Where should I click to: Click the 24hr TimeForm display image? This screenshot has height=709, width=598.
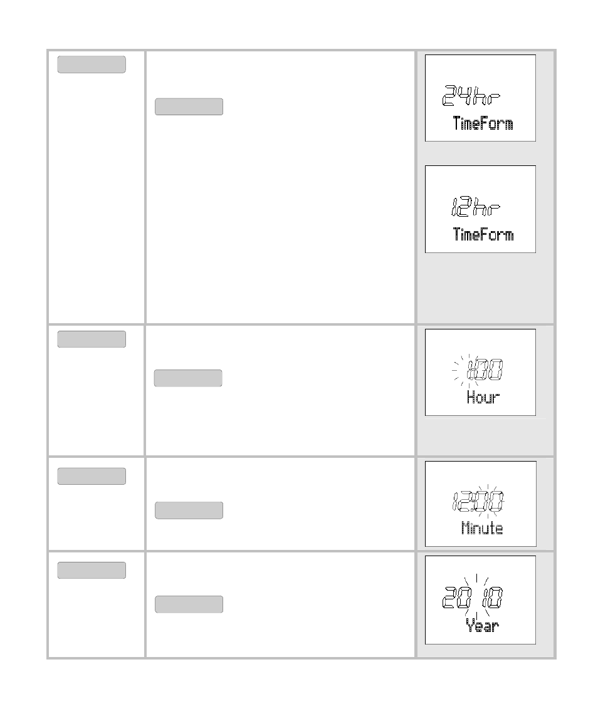click(x=480, y=98)
